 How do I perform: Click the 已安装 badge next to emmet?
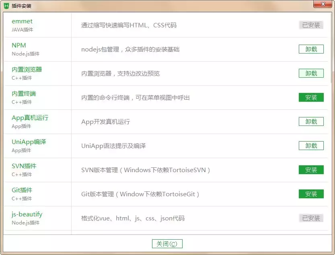pyautogui.click(x=311, y=25)
